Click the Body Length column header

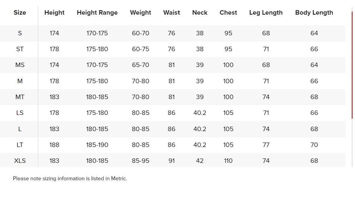click(314, 13)
